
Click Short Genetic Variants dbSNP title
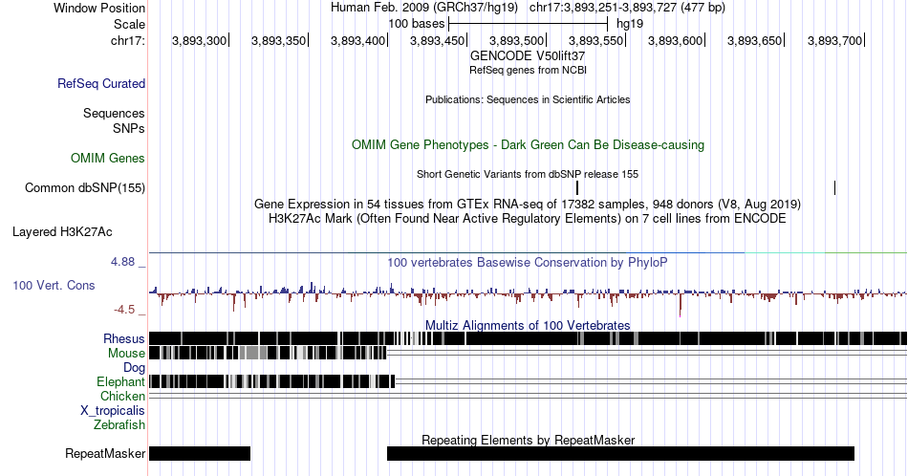(528, 174)
